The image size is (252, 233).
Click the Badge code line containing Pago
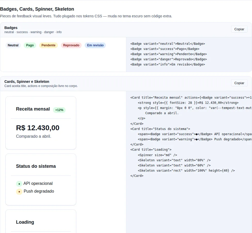point(165,49)
